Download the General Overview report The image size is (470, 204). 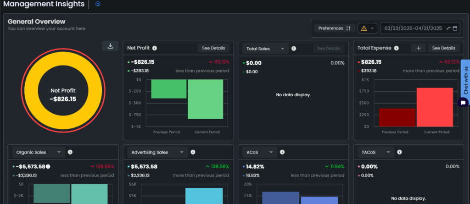(x=110, y=46)
